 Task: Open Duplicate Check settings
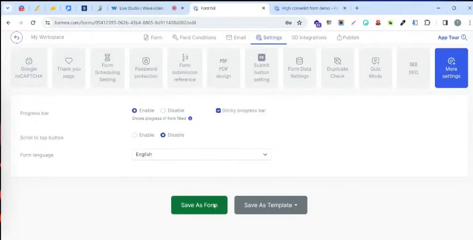(x=337, y=68)
